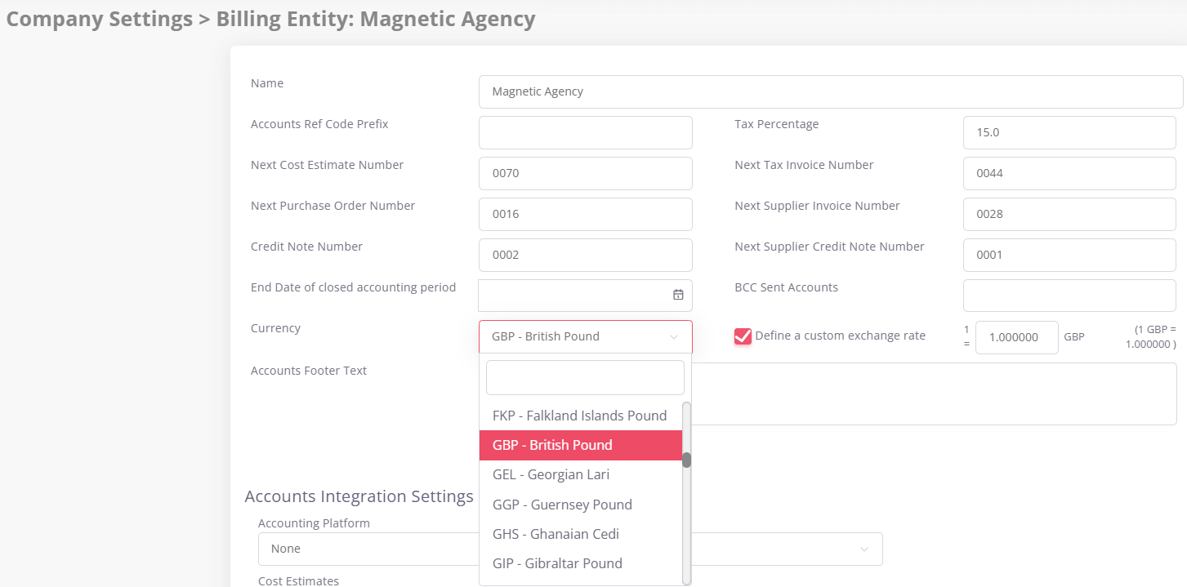1187x587 pixels.
Task: Click the Credit Note Number field
Action: coord(585,255)
